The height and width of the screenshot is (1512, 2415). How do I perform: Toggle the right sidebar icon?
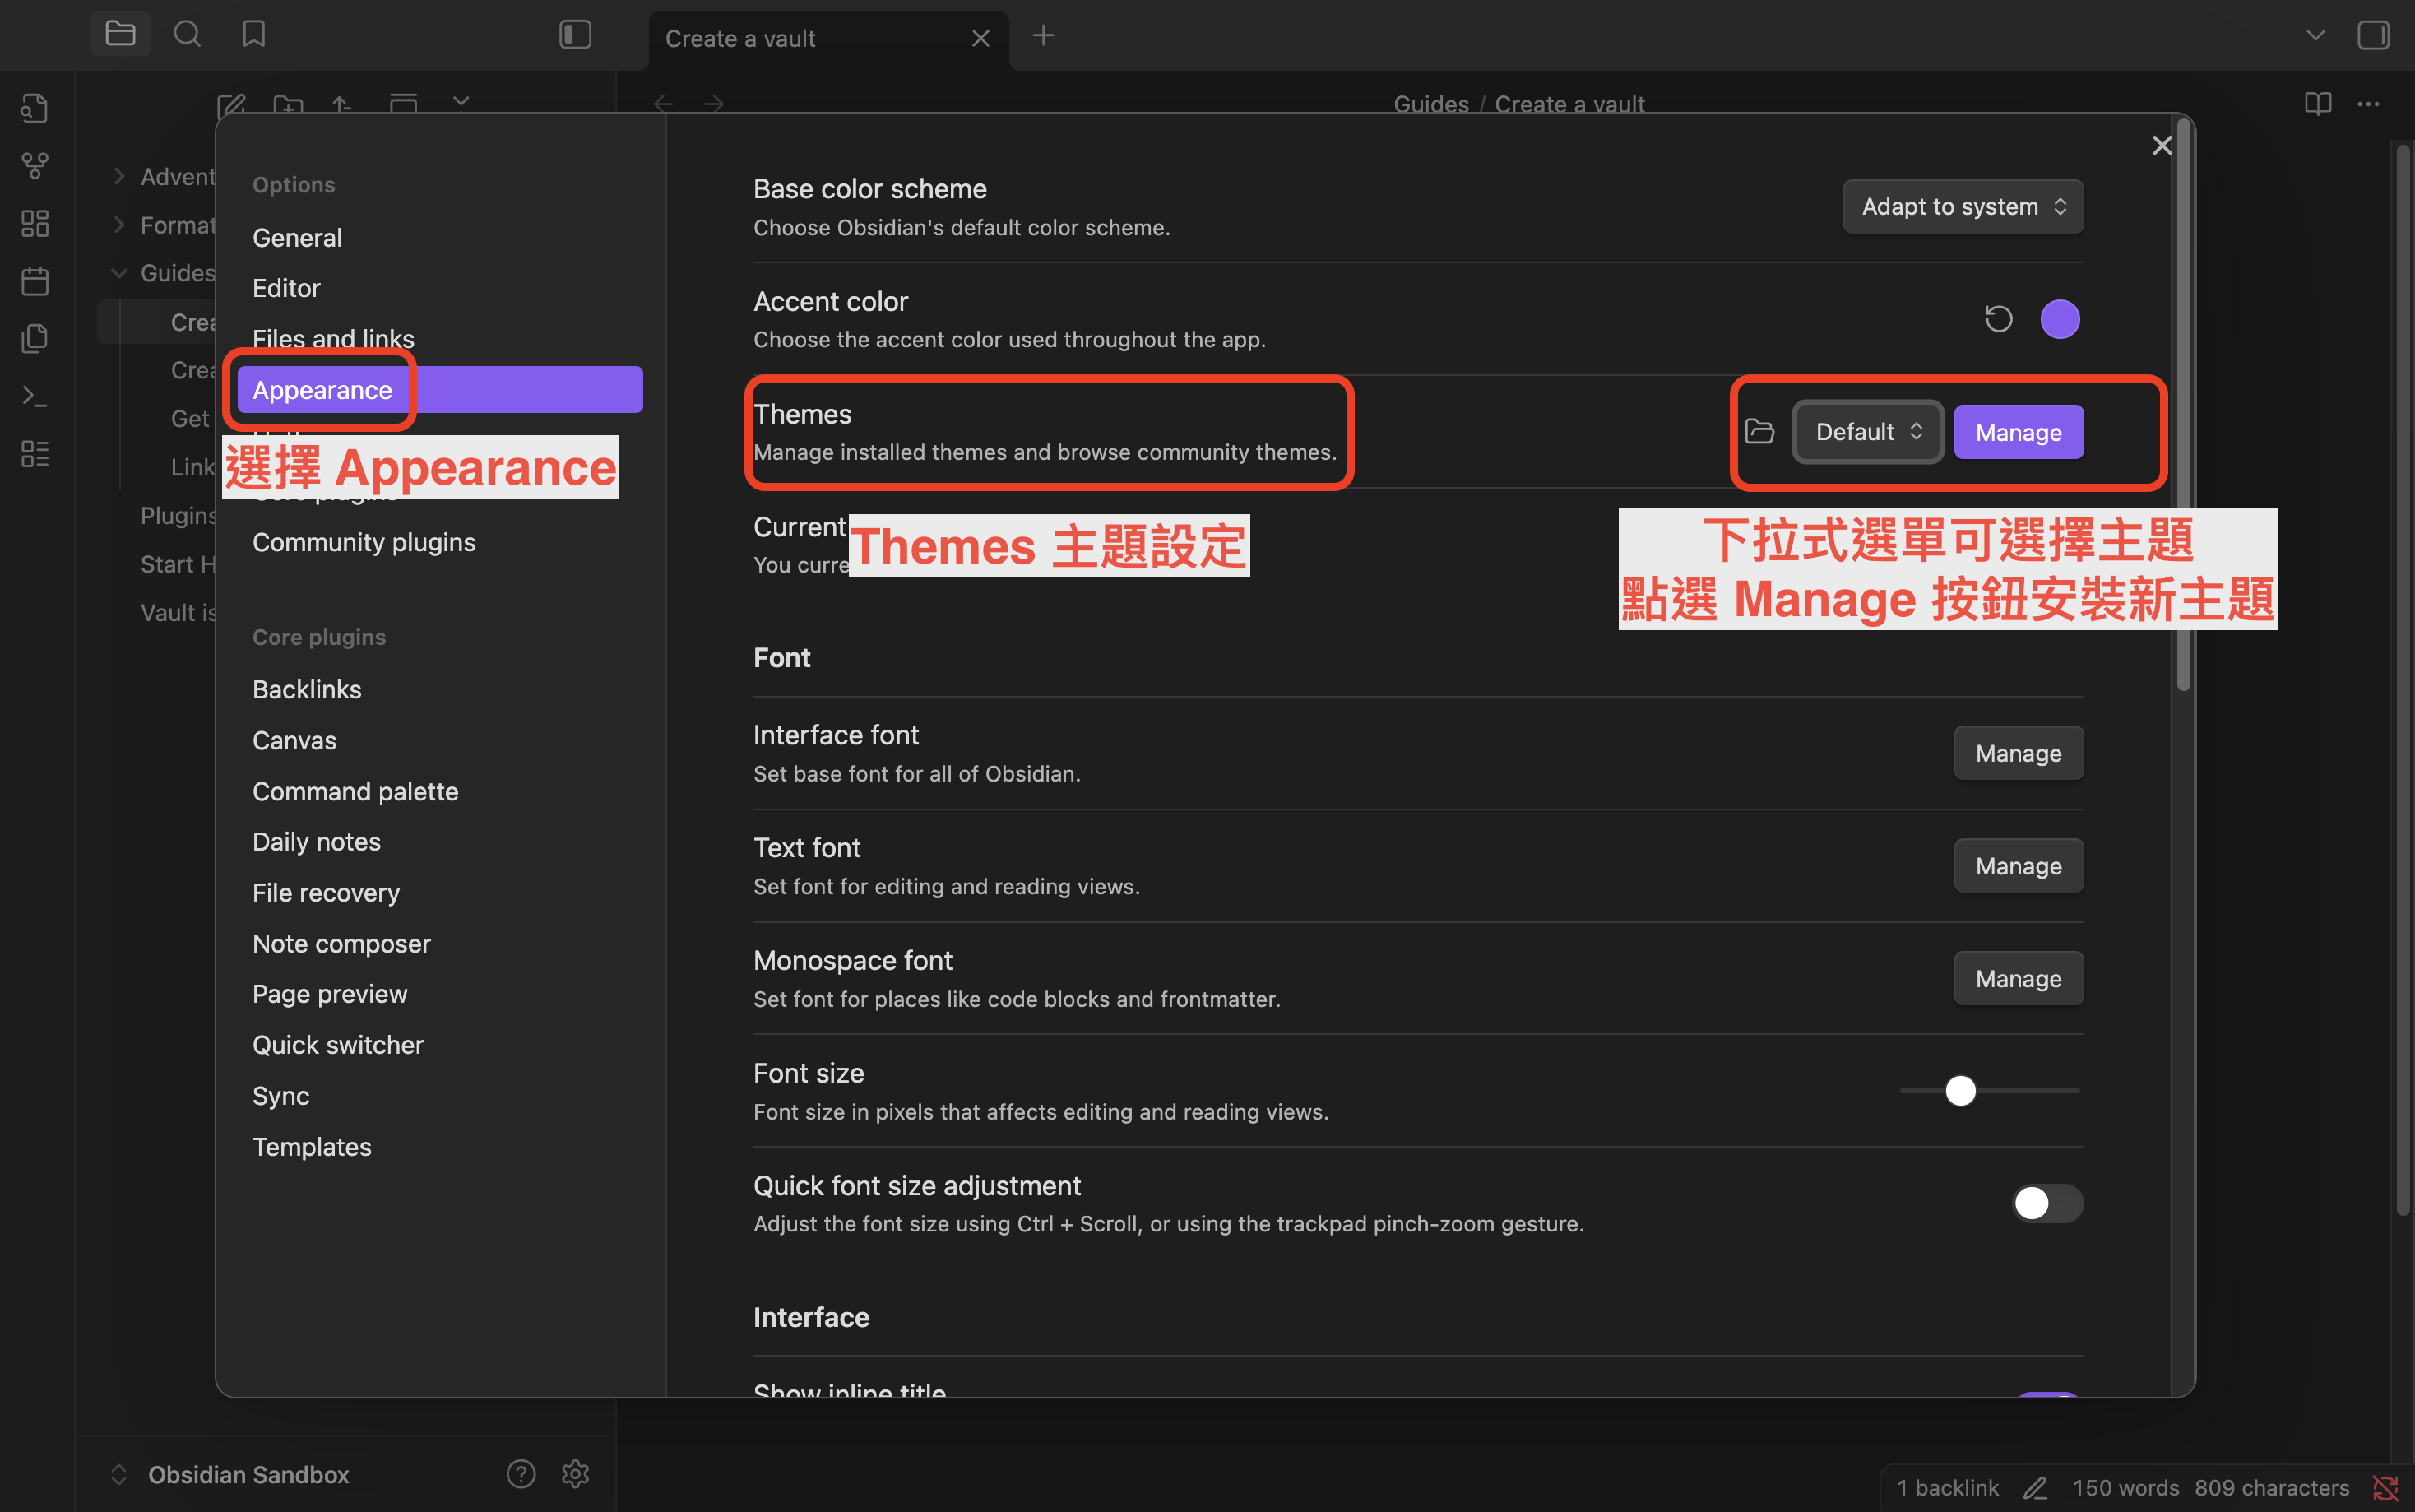tap(2373, 35)
